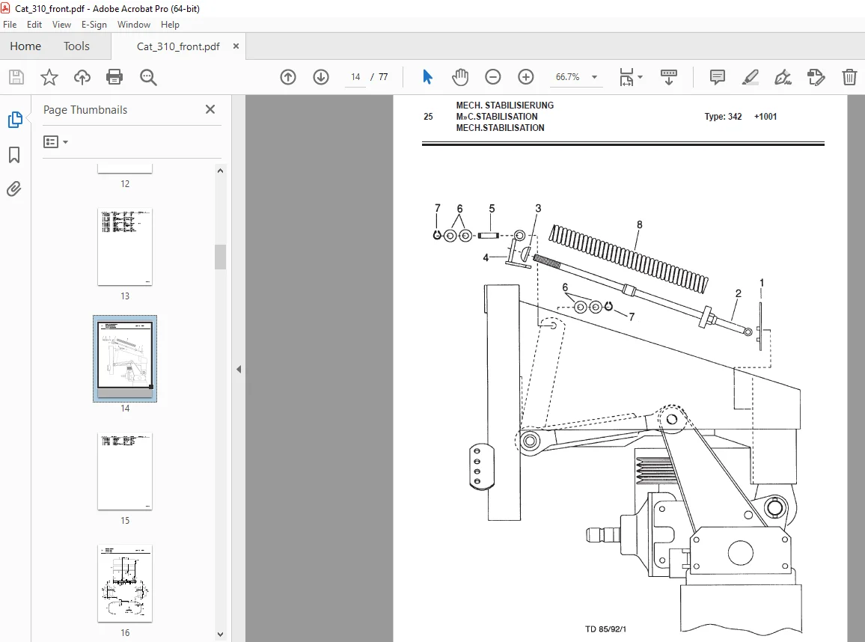
Task: Click the Save file icon
Action: 16,77
